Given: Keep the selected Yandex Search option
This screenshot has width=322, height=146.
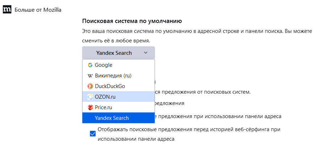Looking at the screenshot, I should pos(118,118).
